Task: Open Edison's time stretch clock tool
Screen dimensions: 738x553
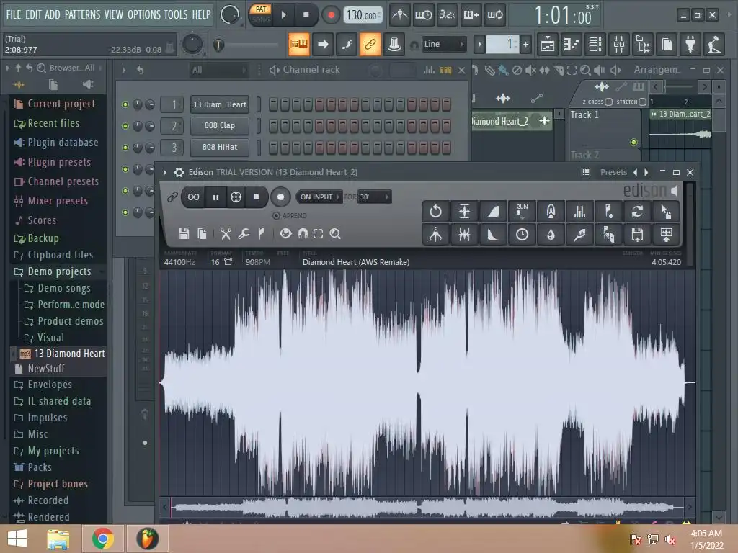Action: 522,234
